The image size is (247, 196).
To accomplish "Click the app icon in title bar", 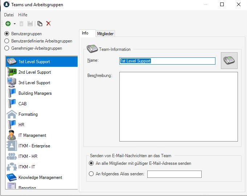I will [x=7, y=4].
